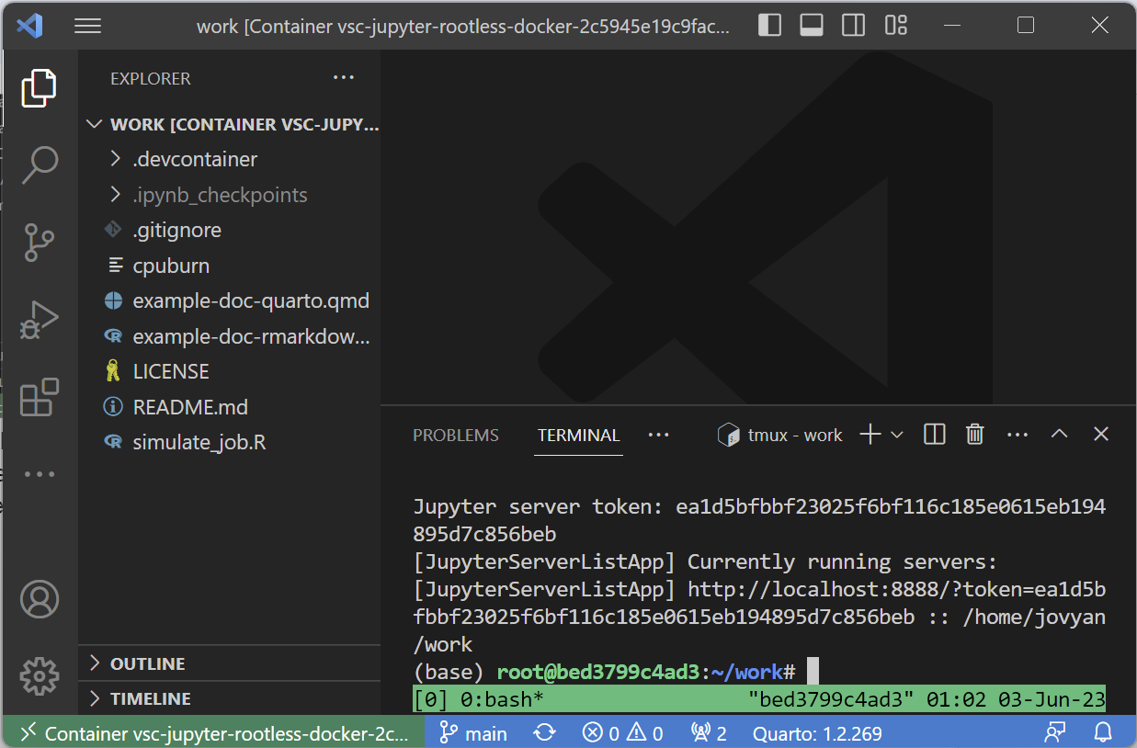The image size is (1137, 748).
Task: Expand the TIMELINE section
Action: click(230, 698)
